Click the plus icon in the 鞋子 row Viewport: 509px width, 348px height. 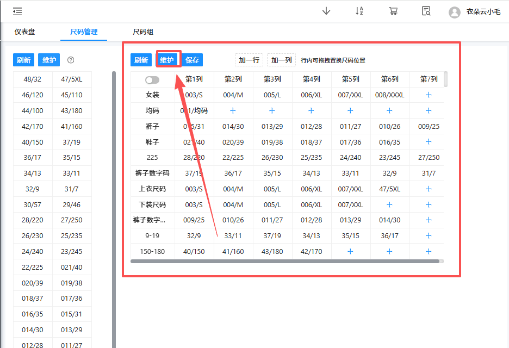[429, 141]
